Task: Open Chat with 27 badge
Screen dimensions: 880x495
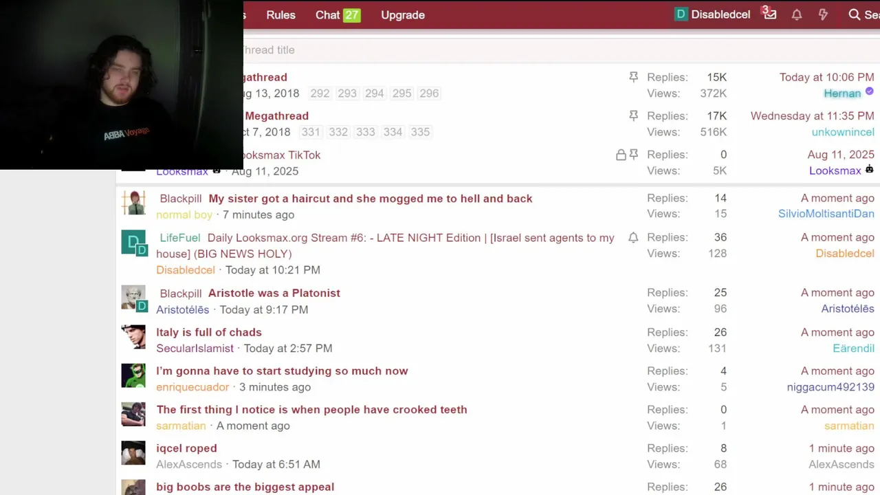Action: (x=338, y=14)
